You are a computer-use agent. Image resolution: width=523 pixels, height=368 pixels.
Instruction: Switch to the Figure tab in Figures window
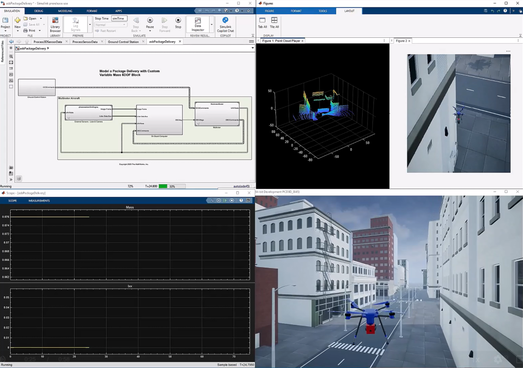(x=270, y=11)
